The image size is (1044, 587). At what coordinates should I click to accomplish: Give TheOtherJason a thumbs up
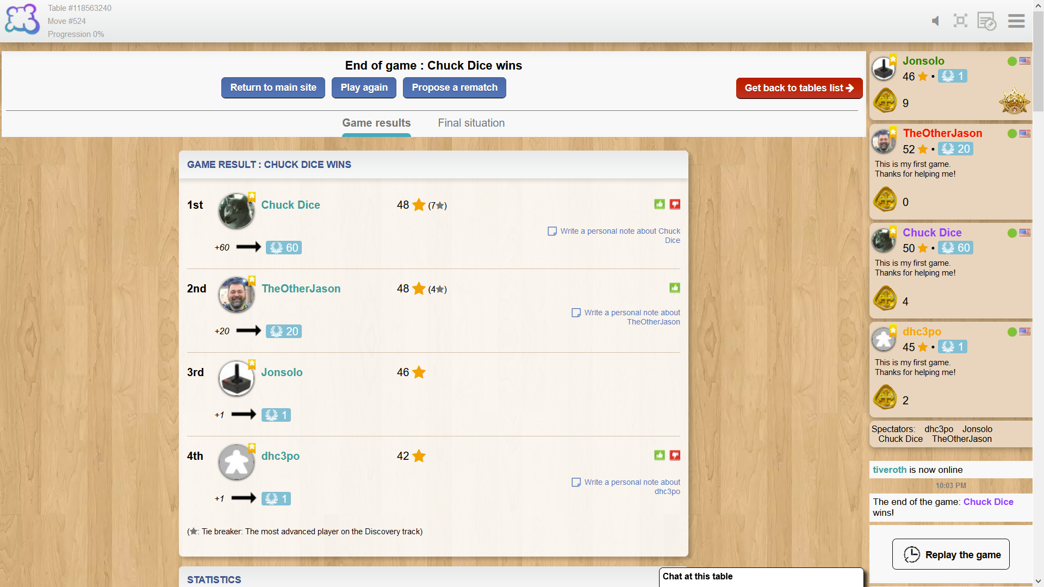[675, 288]
